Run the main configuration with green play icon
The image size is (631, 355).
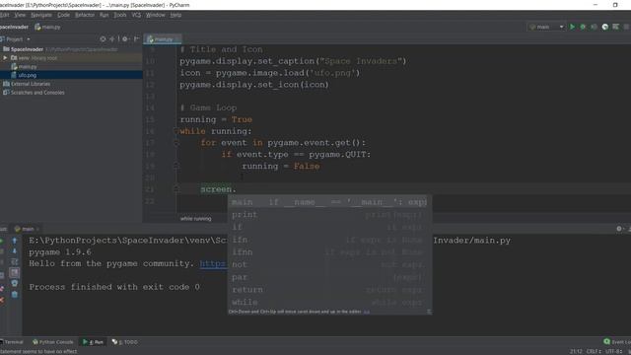pyautogui.click(x=572, y=27)
